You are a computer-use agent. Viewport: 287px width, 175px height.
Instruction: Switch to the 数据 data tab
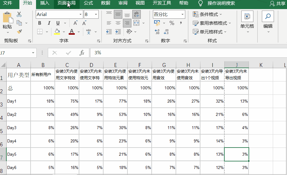point(106,3)
